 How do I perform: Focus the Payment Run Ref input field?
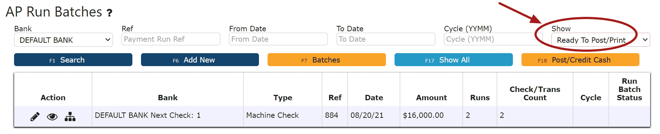pos(171,39)
